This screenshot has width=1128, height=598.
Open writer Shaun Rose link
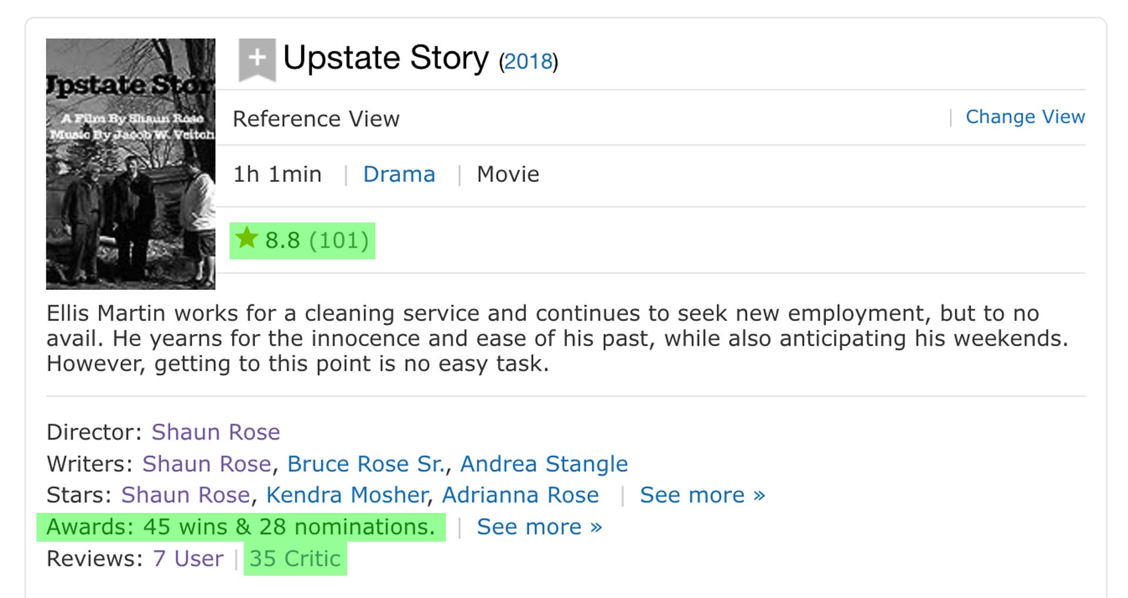coord(207,464)
